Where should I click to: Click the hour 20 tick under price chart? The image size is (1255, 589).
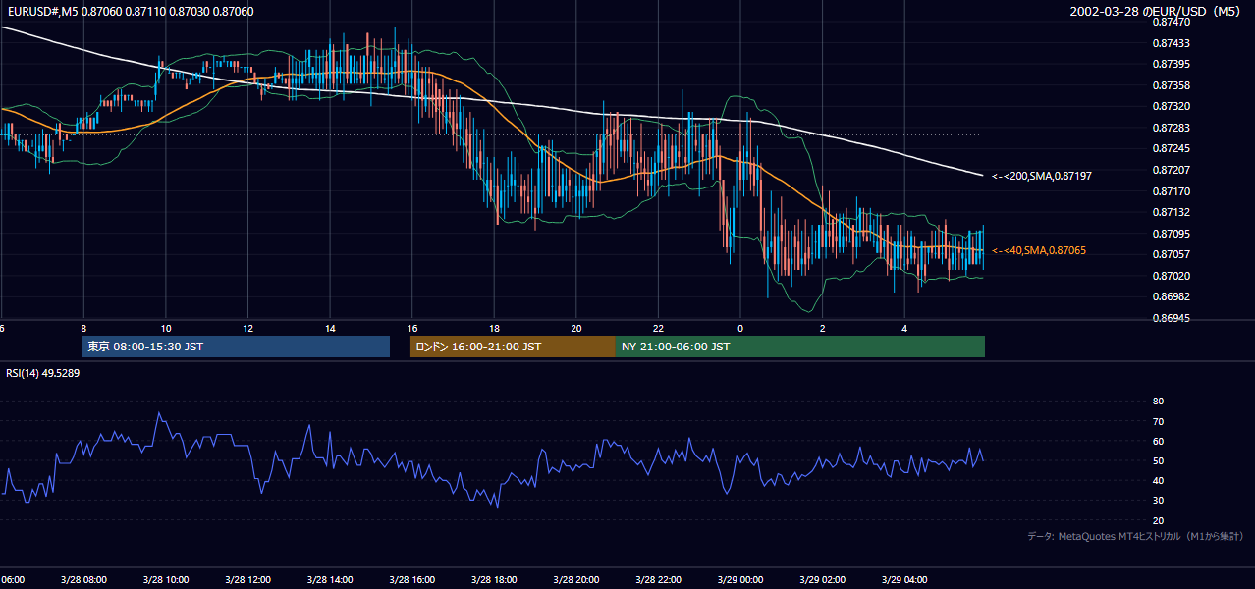click(x=576, y=328)
